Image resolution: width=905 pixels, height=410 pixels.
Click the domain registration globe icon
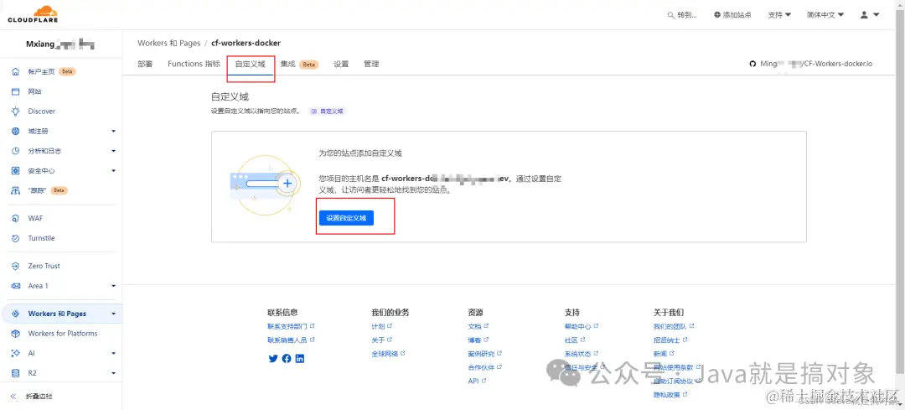click(16, 131)
